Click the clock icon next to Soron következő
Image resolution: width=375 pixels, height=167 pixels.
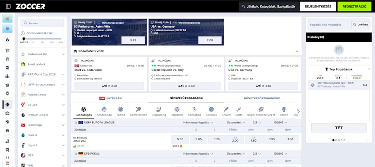coord(22,33)
